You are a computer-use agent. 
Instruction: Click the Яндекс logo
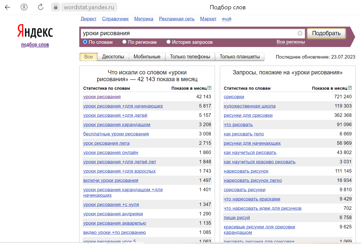click(x=35, y=31)
